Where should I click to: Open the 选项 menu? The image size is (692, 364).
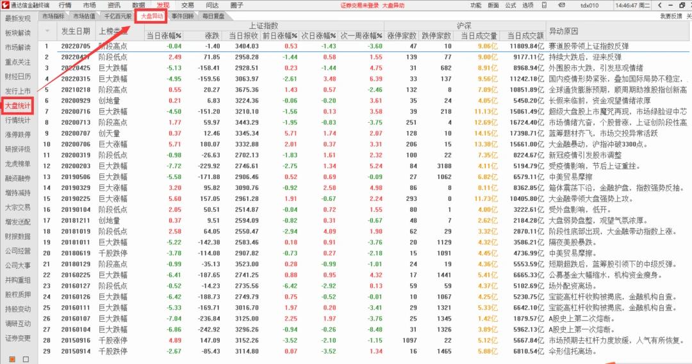tap(527, 5)
